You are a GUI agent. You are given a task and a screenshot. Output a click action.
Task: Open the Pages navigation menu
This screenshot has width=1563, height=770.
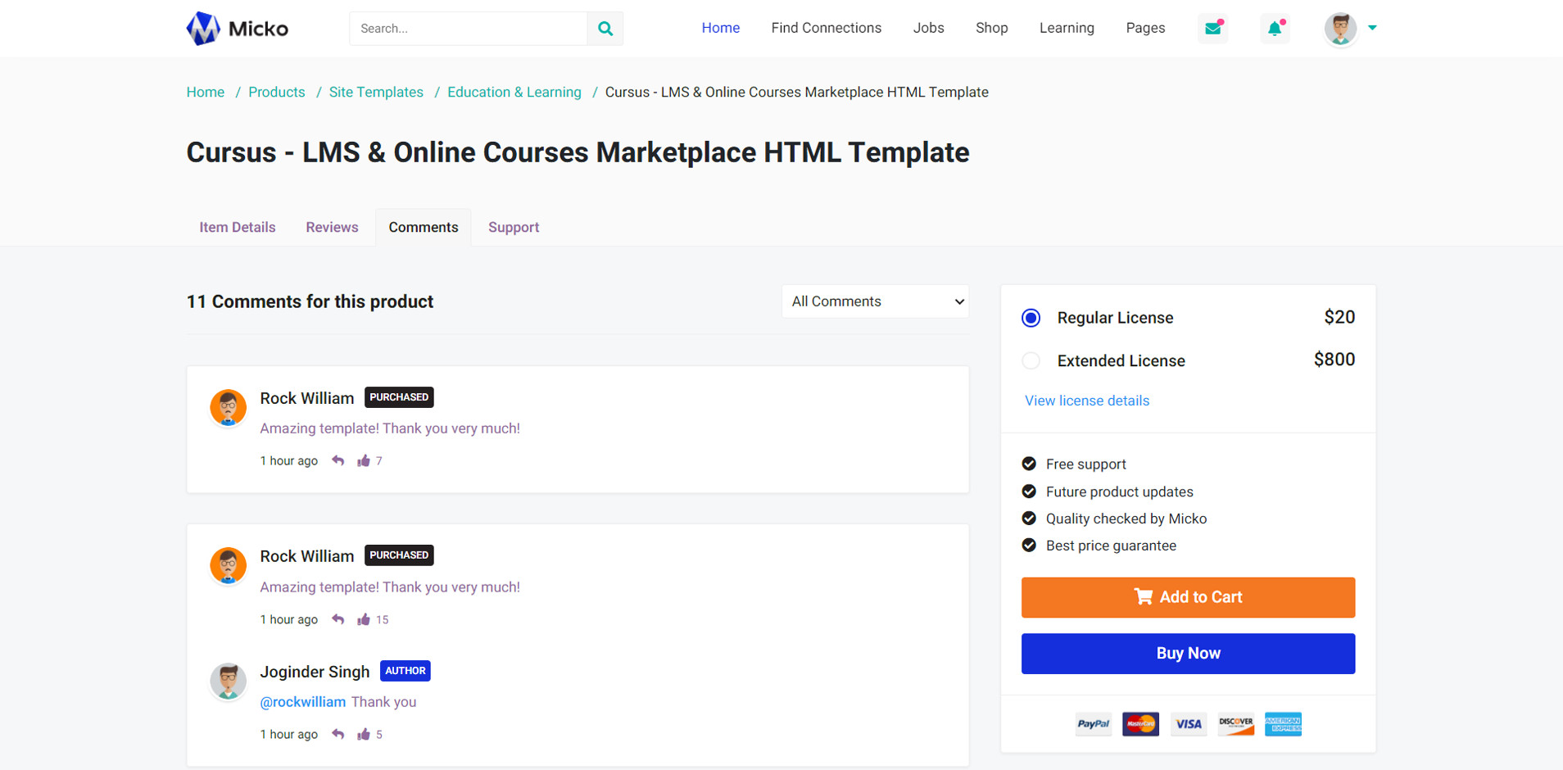click(x=1144, y=28)
